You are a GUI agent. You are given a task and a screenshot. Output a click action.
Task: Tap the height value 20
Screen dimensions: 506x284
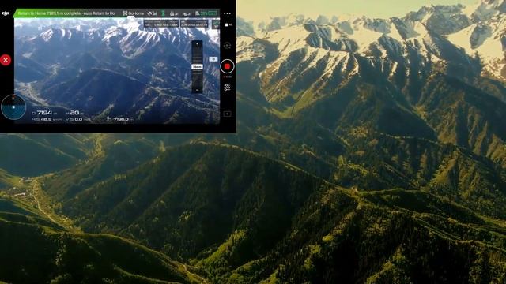(x=74, y=112)
